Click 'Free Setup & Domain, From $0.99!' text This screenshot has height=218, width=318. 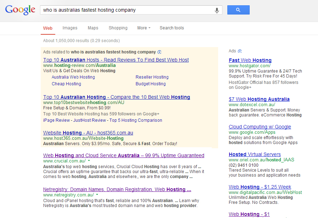click(77, 108)
